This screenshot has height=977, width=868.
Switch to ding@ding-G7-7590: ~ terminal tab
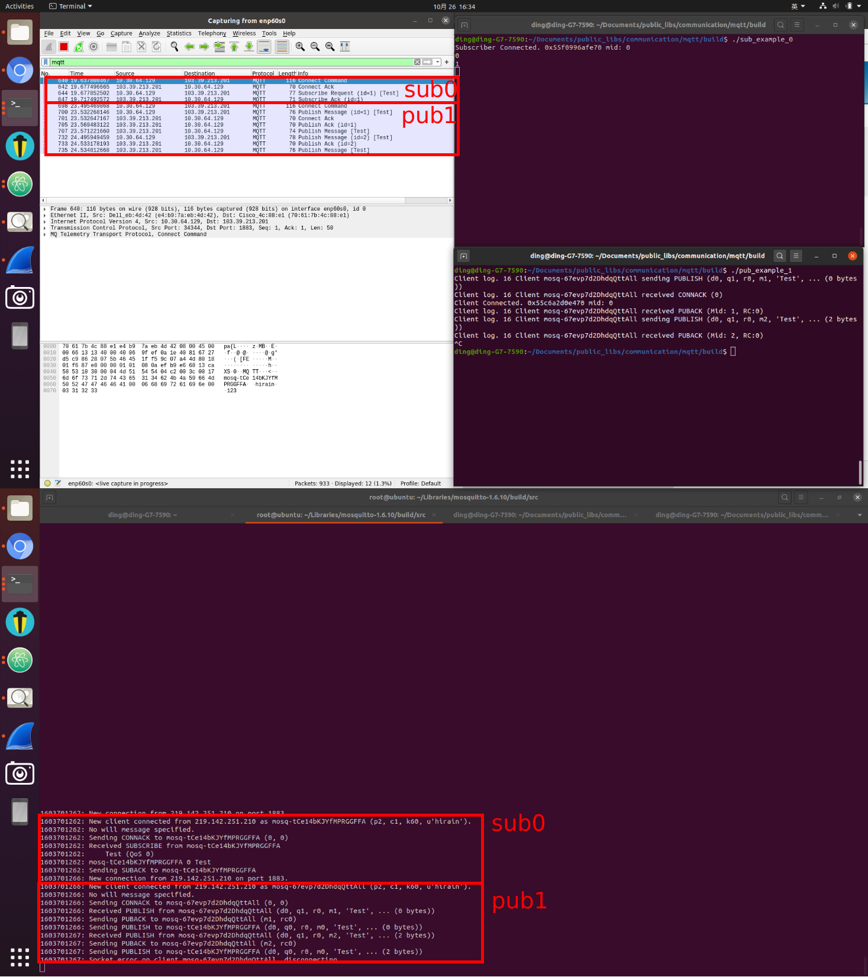click(x=143, y=515)
